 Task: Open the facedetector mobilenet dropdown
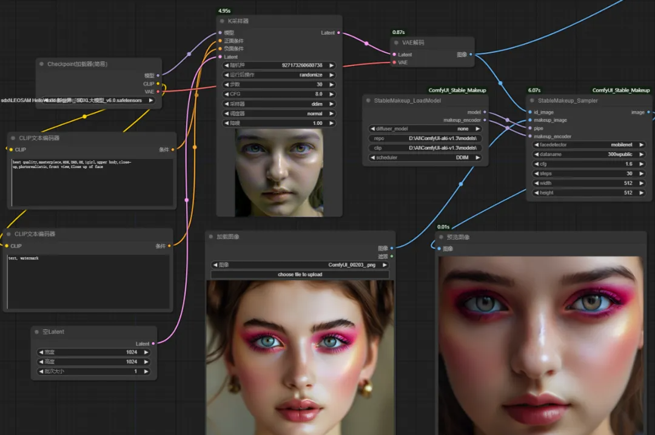(x=588, y=145)
